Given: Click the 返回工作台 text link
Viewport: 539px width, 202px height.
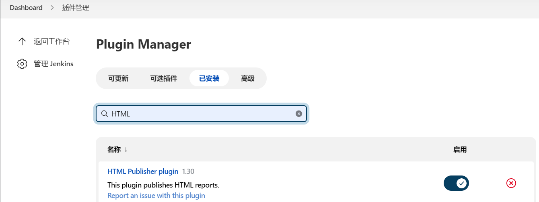Looking at the screenshot, I should (x=51, y=41).
